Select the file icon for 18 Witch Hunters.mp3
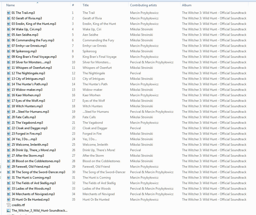256x215 pixels. (9, 106)
